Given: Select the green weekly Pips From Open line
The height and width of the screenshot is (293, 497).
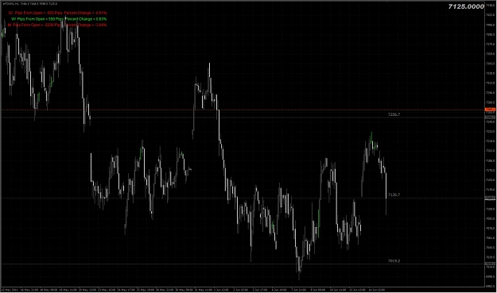Looking at the screenshot, I should [x=59, y=19].
